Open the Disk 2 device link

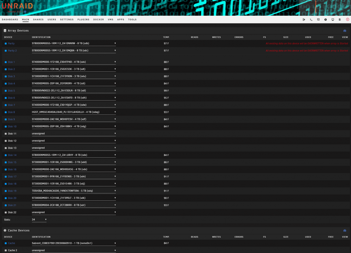point(12,69)
